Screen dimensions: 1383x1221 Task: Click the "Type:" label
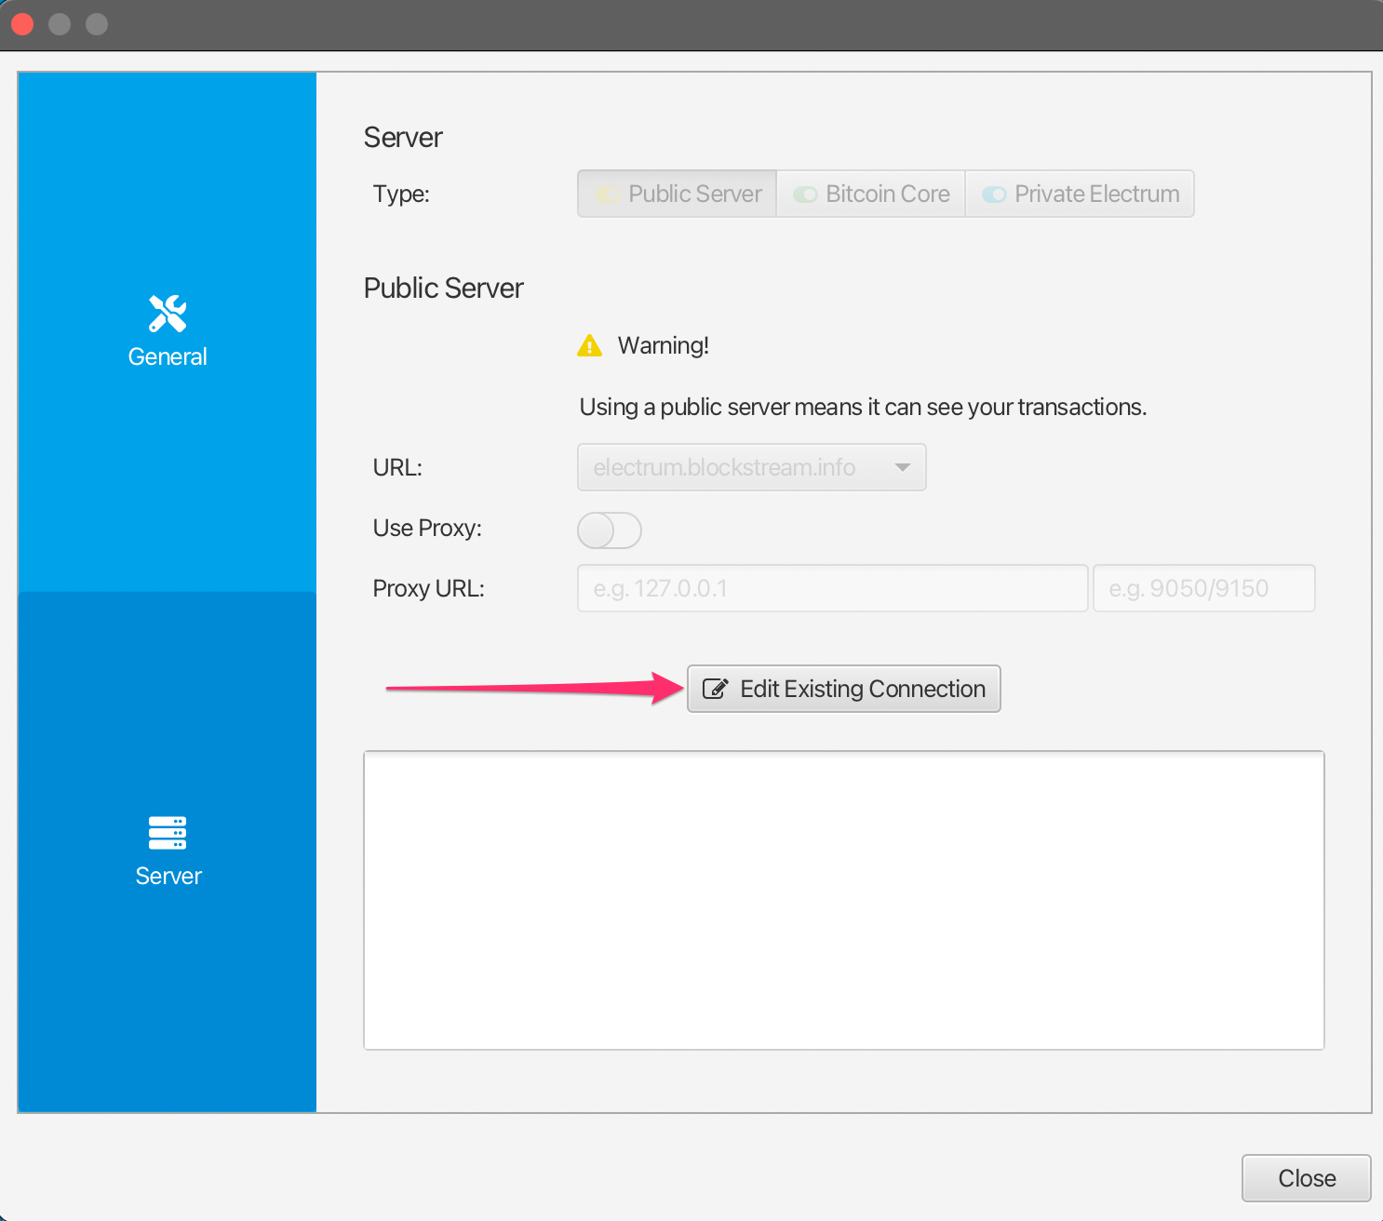(401, 194)
